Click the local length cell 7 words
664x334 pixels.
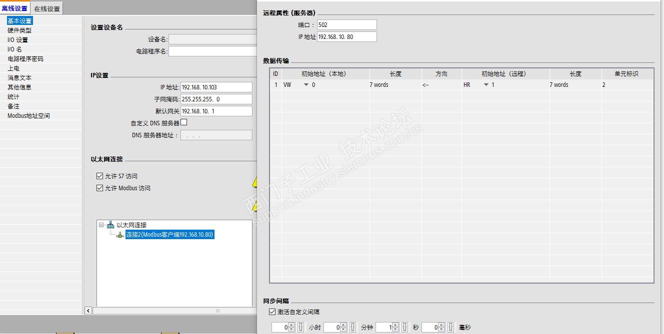click(x=395, y=85)
